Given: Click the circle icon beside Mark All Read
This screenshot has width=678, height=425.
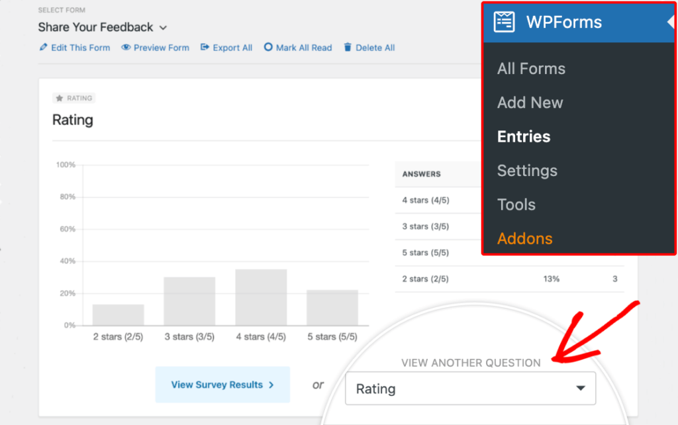Looking at the screenshot, I should tap(269, 48).
